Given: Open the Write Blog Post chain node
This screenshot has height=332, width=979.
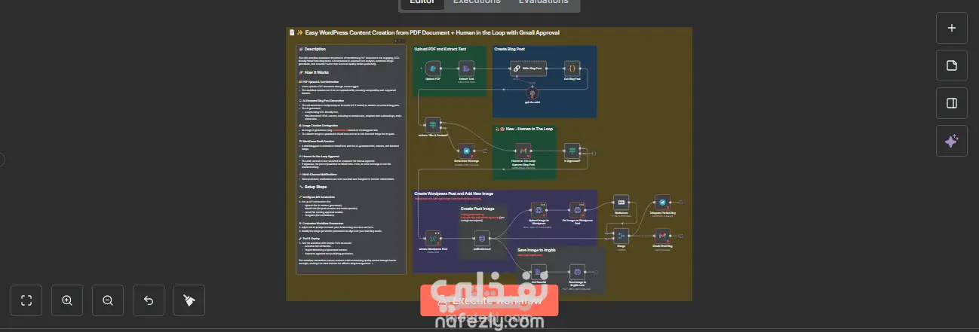Looking at the screenshot, I should point(527,69).
